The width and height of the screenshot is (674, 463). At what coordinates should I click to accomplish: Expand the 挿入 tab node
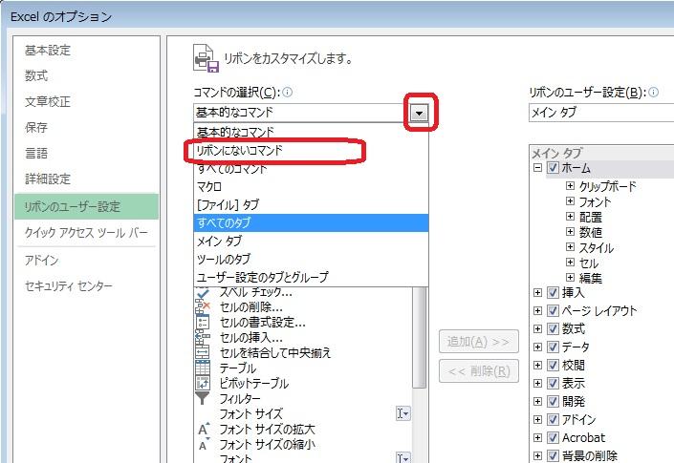(x=537, y=293)
